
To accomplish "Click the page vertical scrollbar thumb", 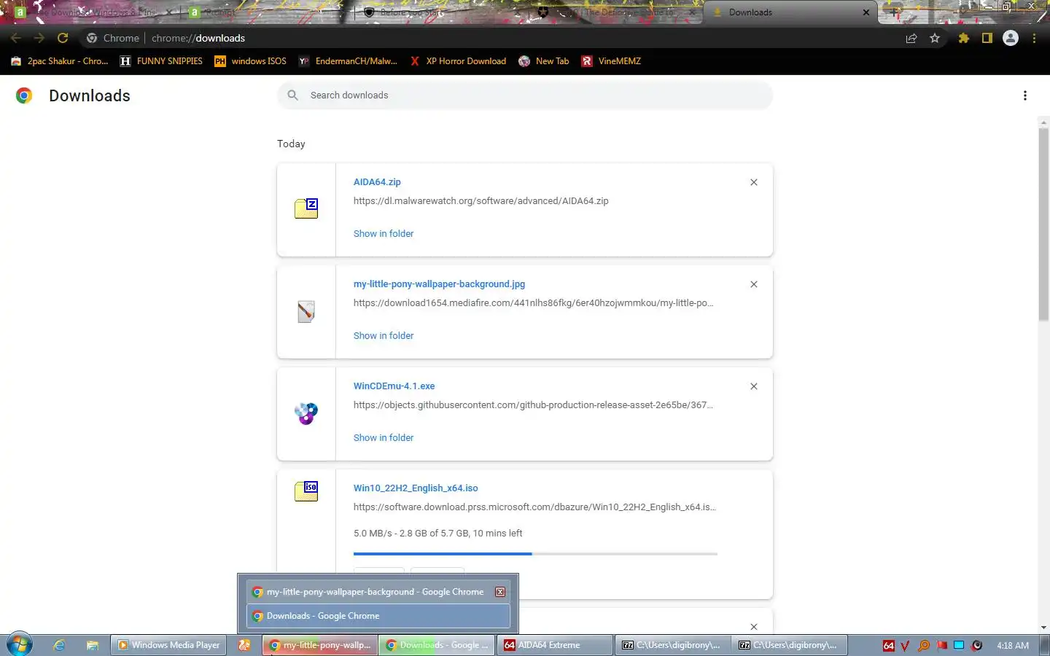I will tap(1043, 224).
